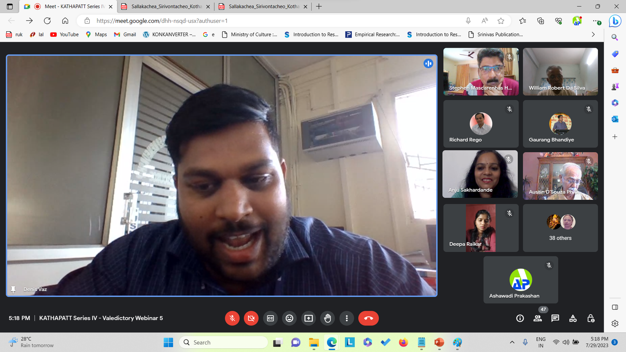The height and width of the screenshot is (352, 626).
Task: Switch to the Meet KATHAPATT Series tab
Action: tap(68, 6)
